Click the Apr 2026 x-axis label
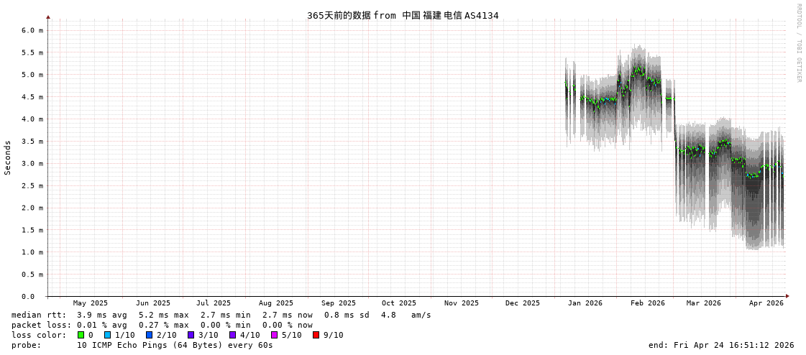 pyautogui.click(x=766, y=303)
